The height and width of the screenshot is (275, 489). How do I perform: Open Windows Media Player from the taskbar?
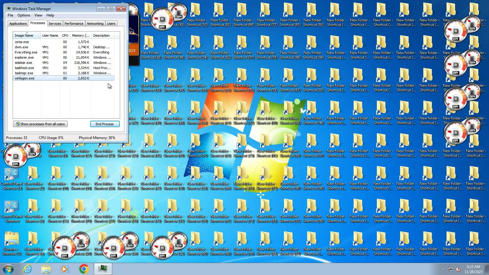tap(64, 269)
